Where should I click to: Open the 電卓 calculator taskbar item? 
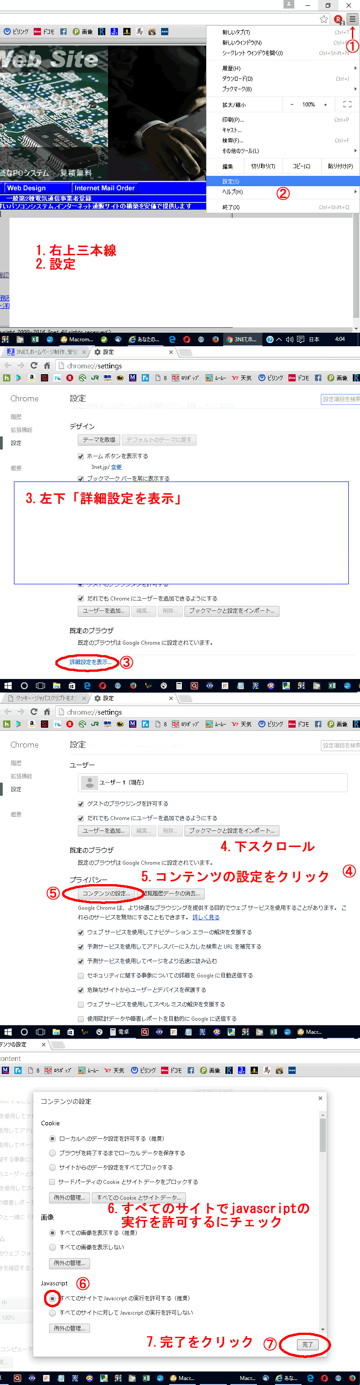coord(119,1032)
